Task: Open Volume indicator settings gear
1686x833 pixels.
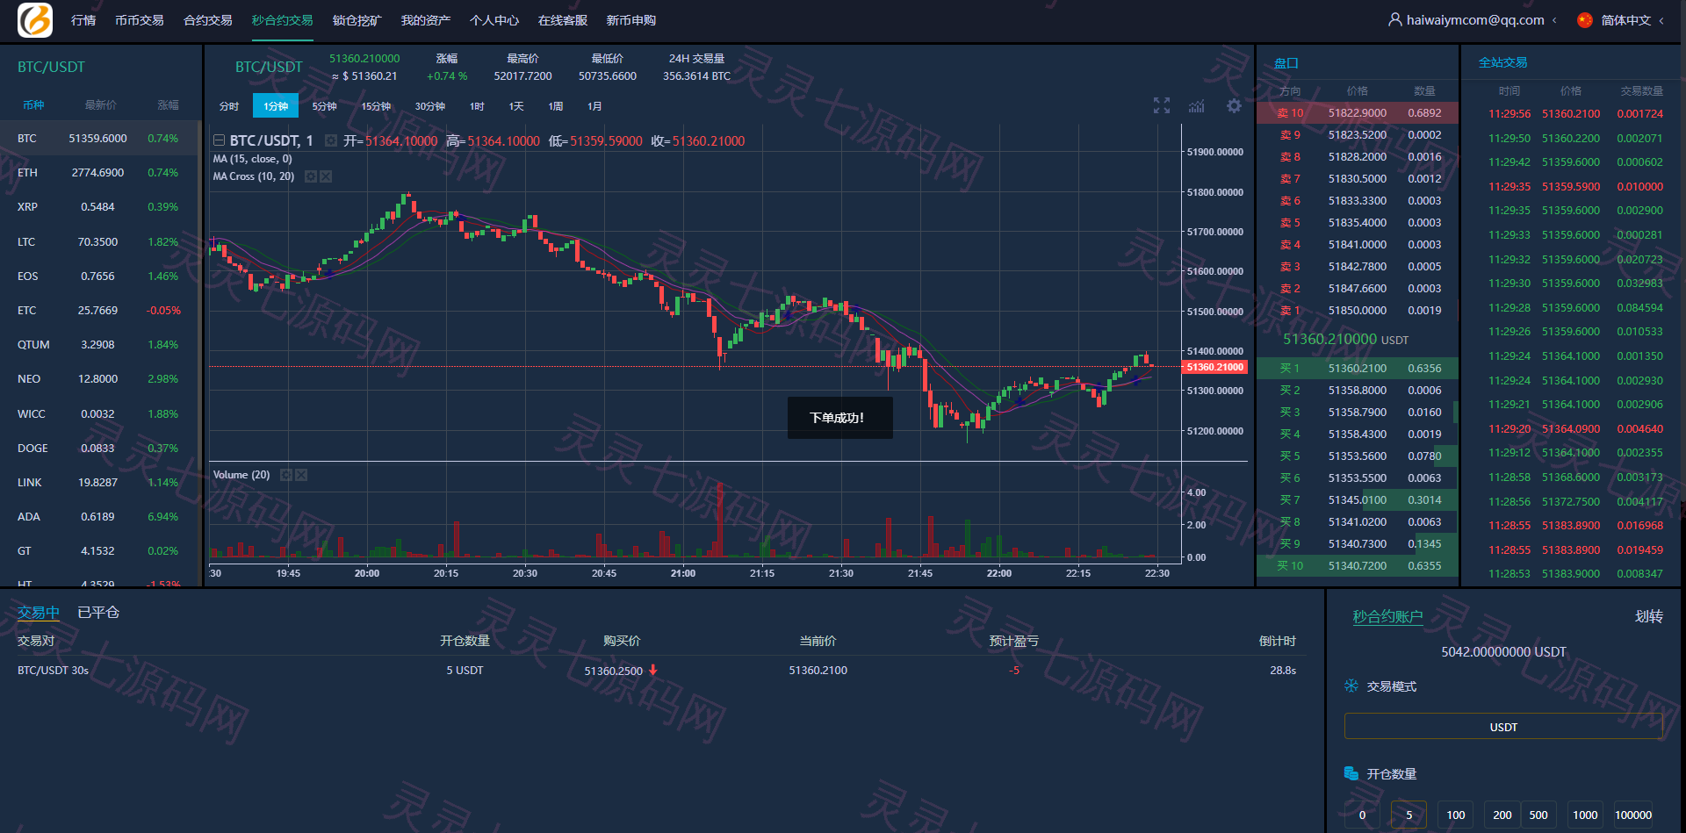Action: (286, 475)
